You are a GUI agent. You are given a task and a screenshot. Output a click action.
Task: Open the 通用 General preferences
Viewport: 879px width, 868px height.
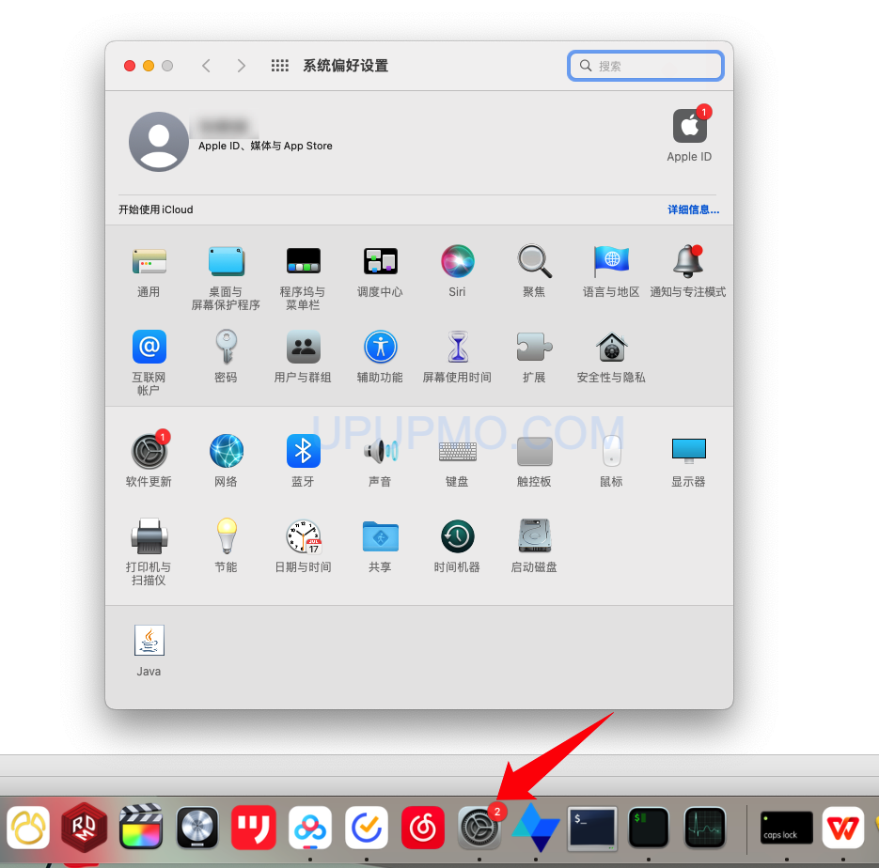149,261
